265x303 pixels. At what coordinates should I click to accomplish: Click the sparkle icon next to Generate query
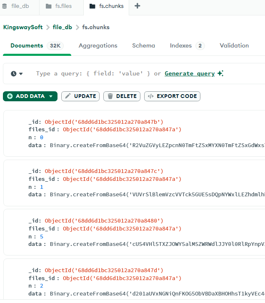(x=220, y=73)
